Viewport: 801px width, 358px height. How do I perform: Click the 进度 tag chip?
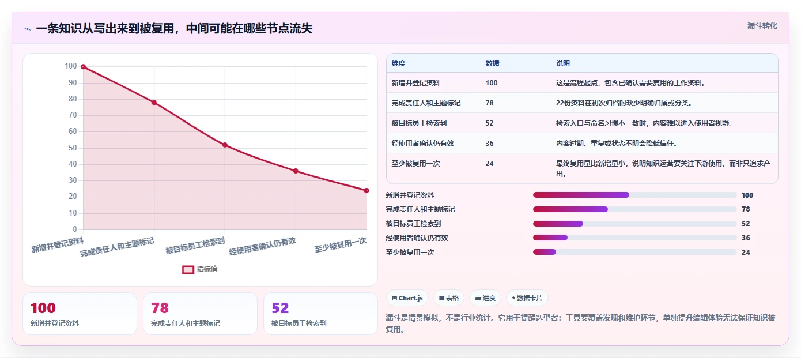[485, 298]
